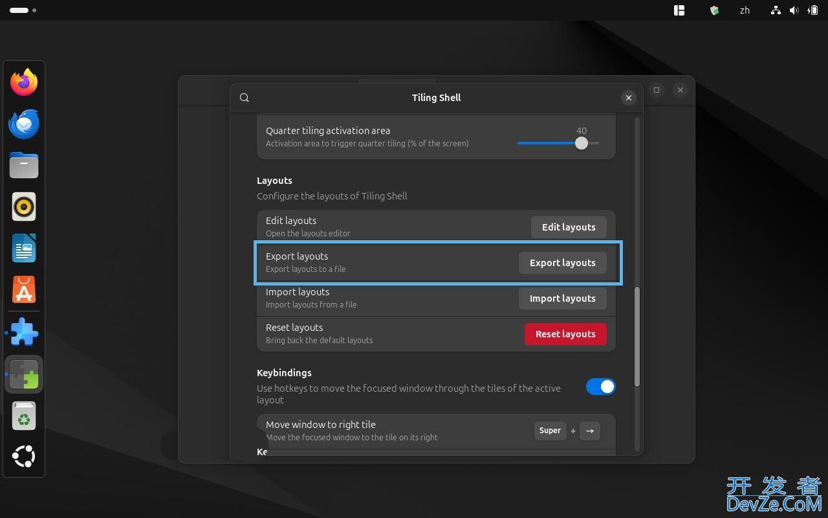Open the Ubuntu App Center icon
This screenshot has height=518, width=828.
tap(24, 289)
